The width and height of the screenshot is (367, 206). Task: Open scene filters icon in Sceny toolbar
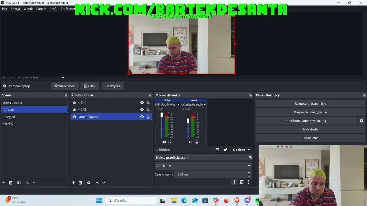pos(19,183)
